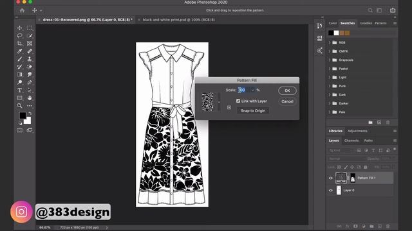Toggle lock position in Layers panel

tap(352, 167)
